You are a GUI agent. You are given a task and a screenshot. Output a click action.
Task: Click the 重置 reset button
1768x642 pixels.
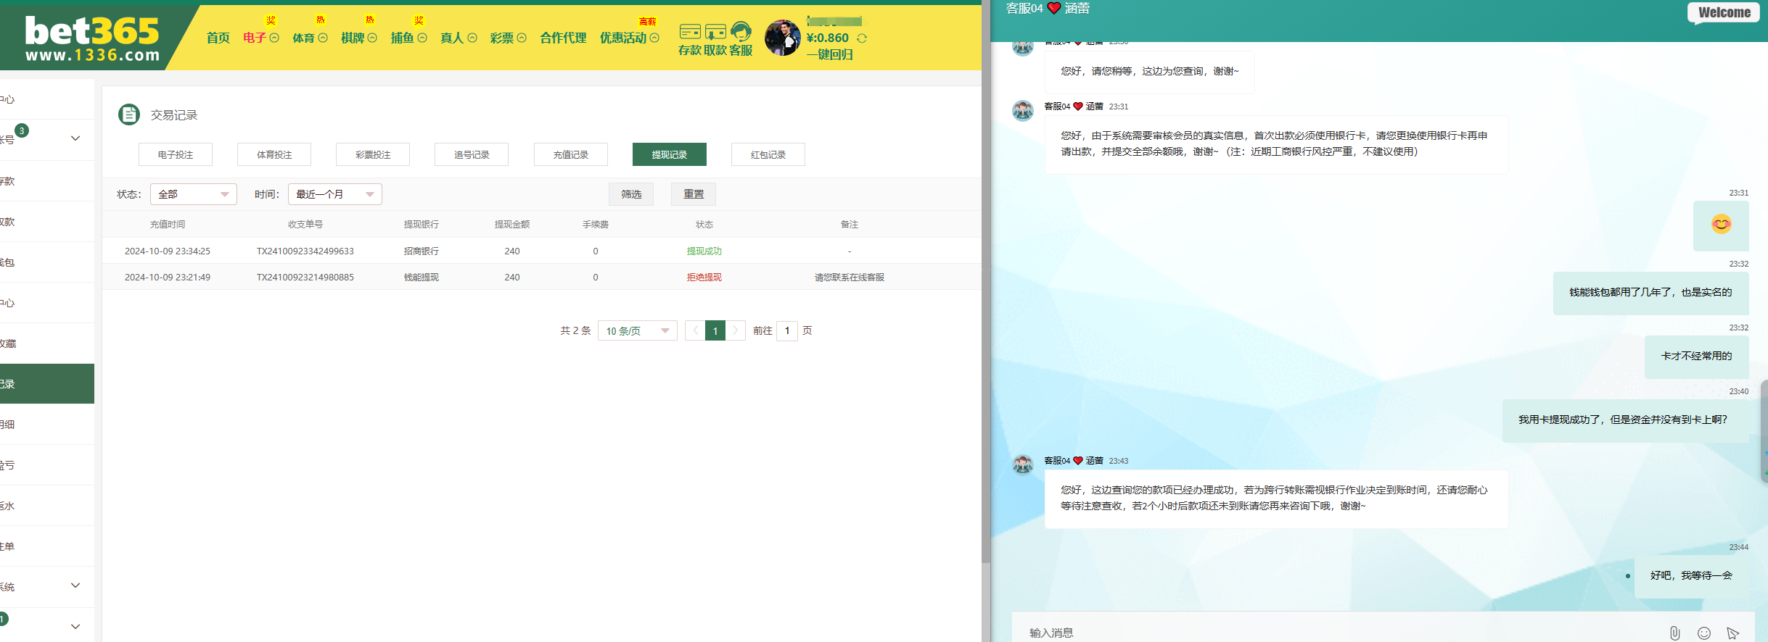click(693, 194)
